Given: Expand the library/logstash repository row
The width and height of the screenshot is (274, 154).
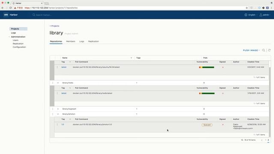Looking at the screenshot, I should 58,109.
